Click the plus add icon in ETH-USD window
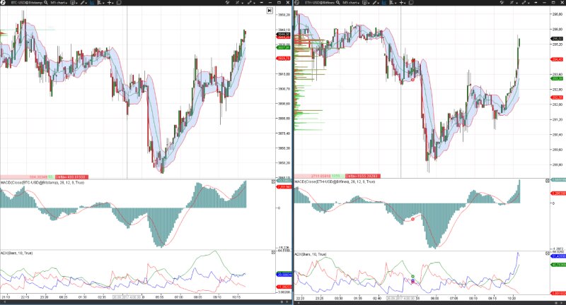The width and height of the screenshot is (566, 305). pyautogui.click(x=401, y=3)
